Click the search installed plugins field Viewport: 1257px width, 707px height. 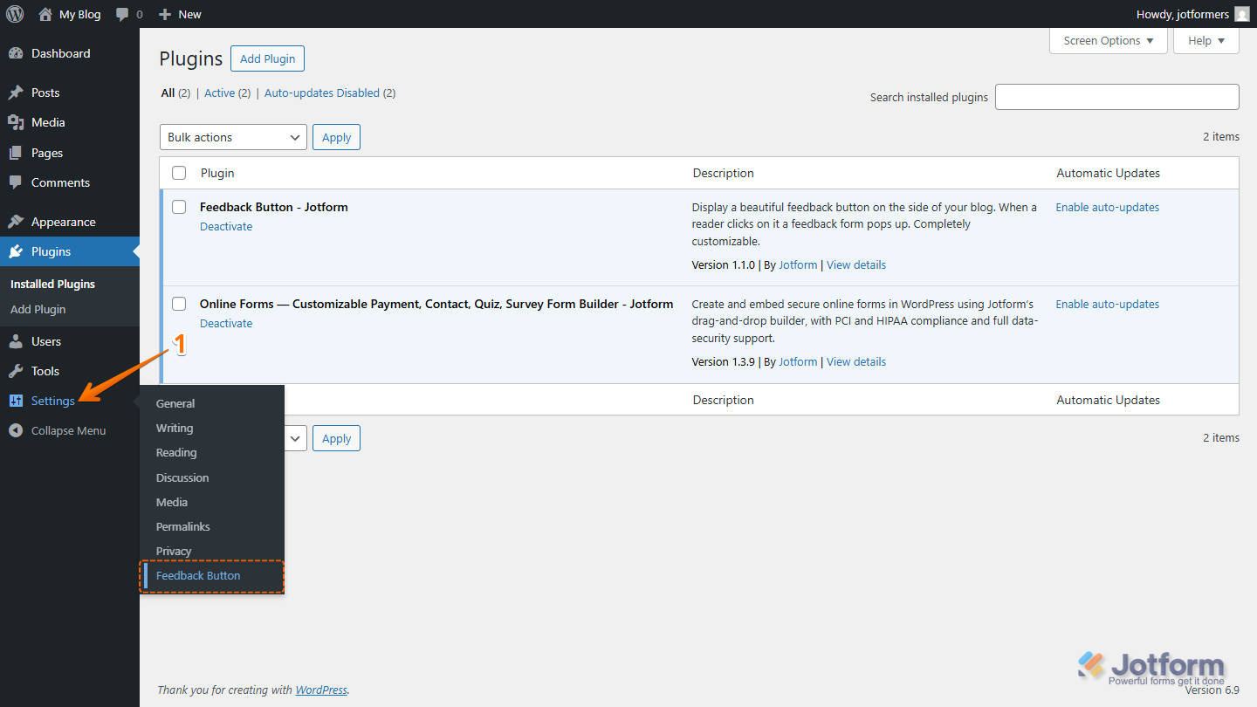[1117, 96]
